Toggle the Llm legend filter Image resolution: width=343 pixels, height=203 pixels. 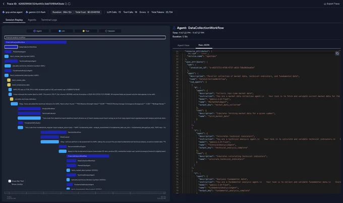(62, 31)
